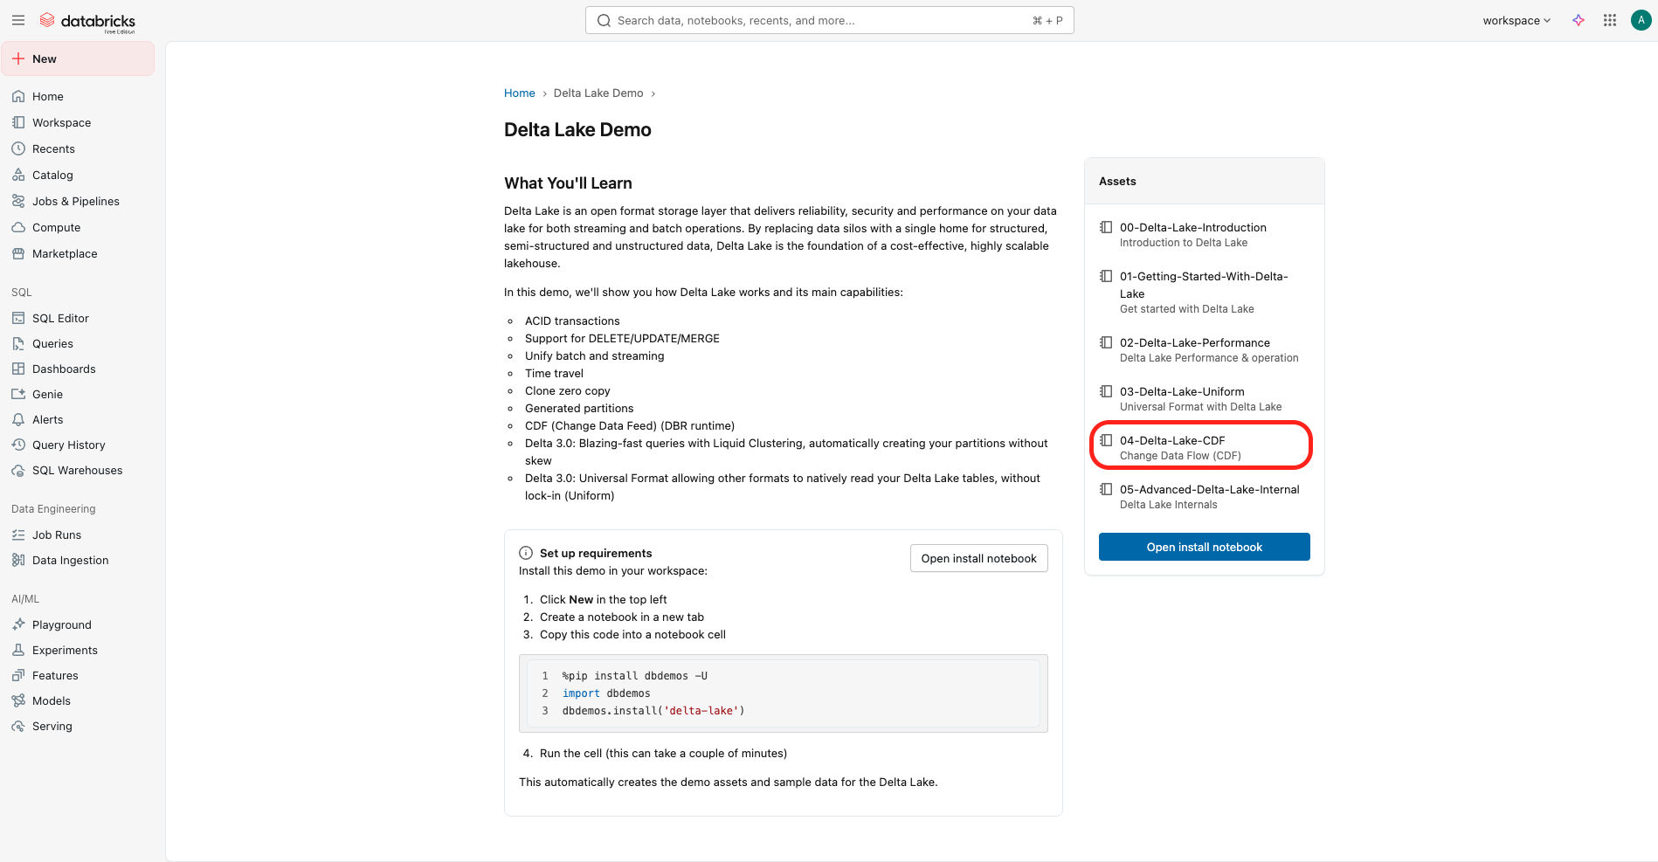Open the Compute page
Viewport: 1658px width, 862px height.
point(56,227)
